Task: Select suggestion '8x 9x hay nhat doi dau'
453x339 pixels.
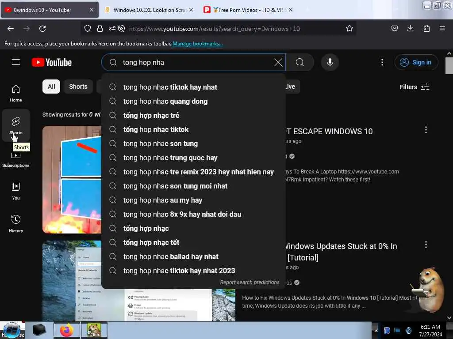Action: (x=194, y=214)
